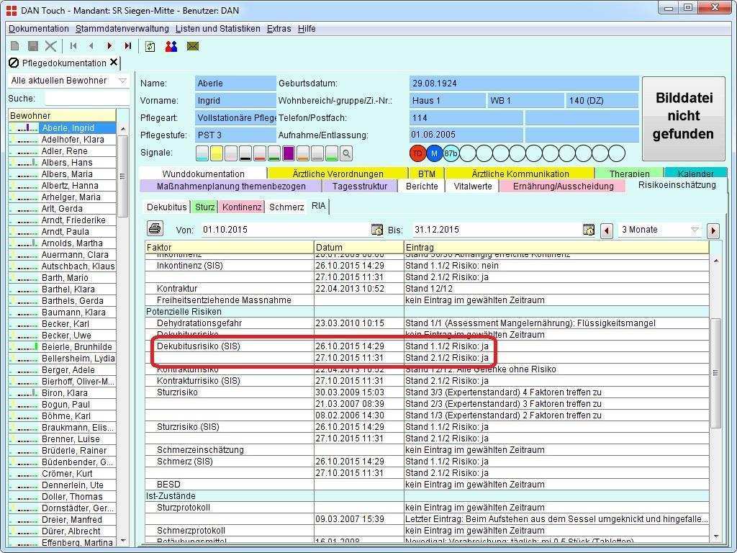Click the blue M status badge

(x=434, y=153)
